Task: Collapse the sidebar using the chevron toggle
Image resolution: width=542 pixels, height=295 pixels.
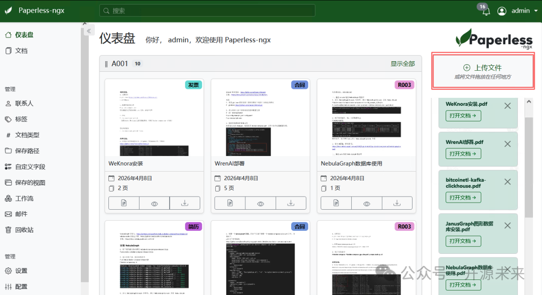Action: tap(89, 30)
